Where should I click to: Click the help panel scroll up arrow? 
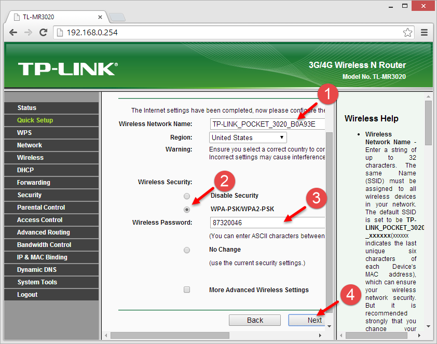pyautogui.click(x=428, y=97)
